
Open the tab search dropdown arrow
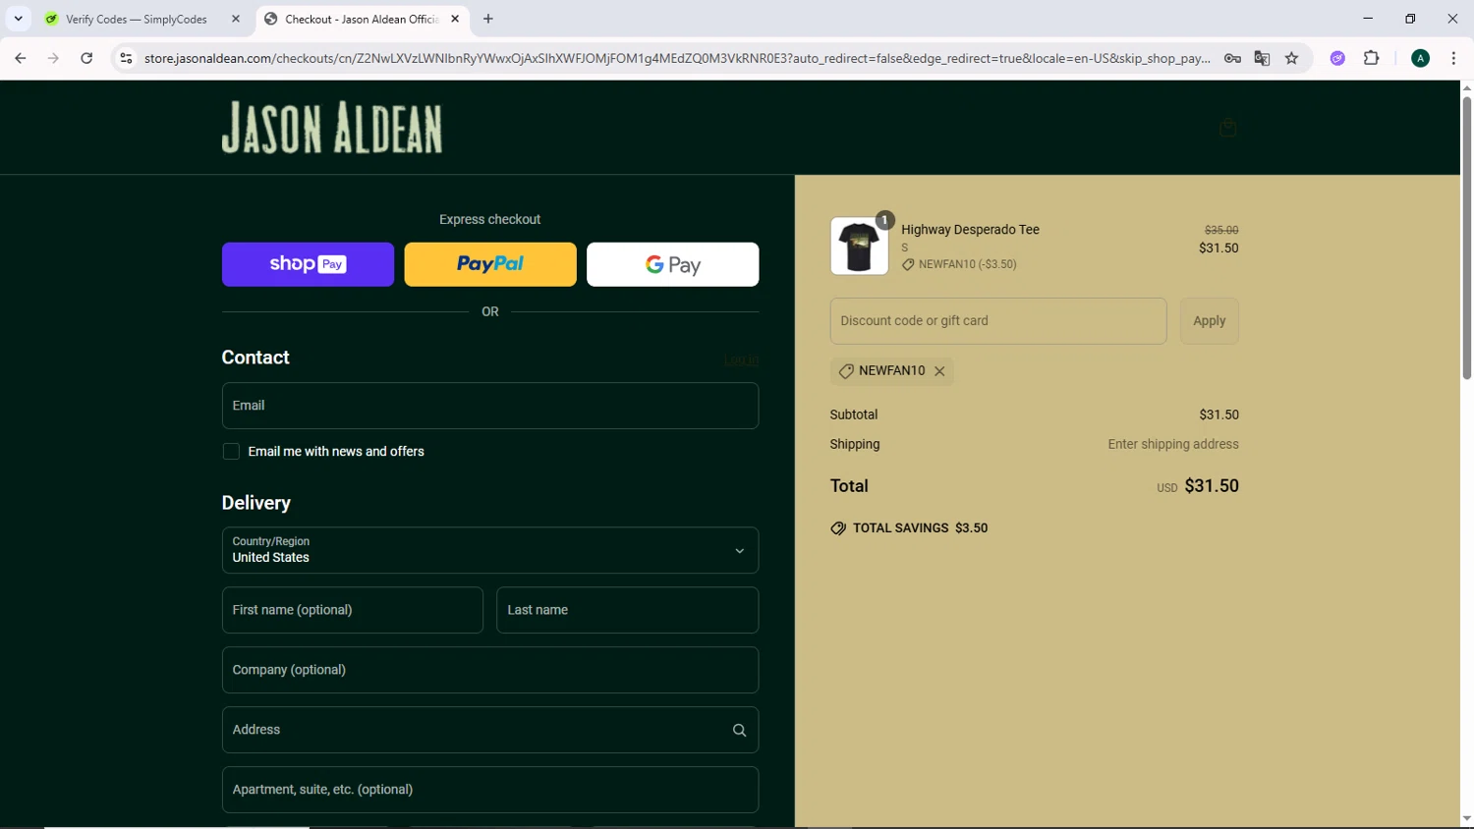[18, 19]
